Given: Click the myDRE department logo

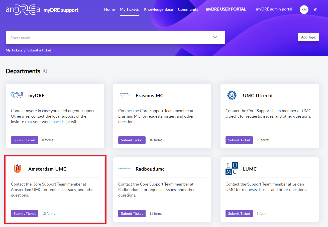Looking at the screenshot, I should (x=17, y=95).
